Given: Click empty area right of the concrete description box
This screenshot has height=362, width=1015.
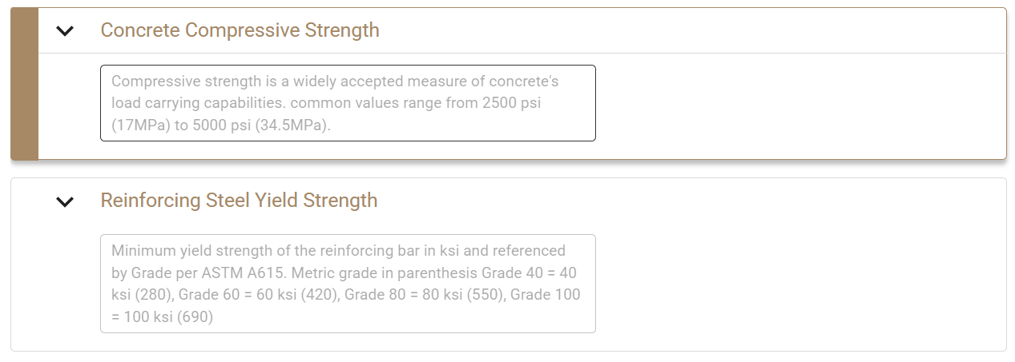Looking at the screenshot, I should click(x=801, y=103).
